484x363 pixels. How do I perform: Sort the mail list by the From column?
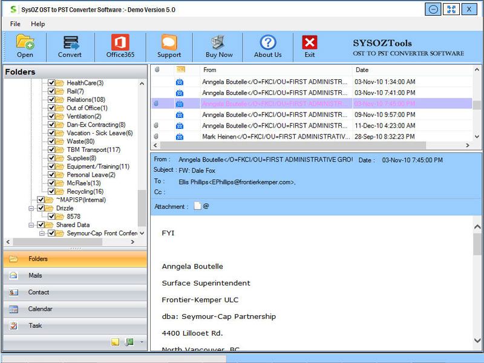276,70
